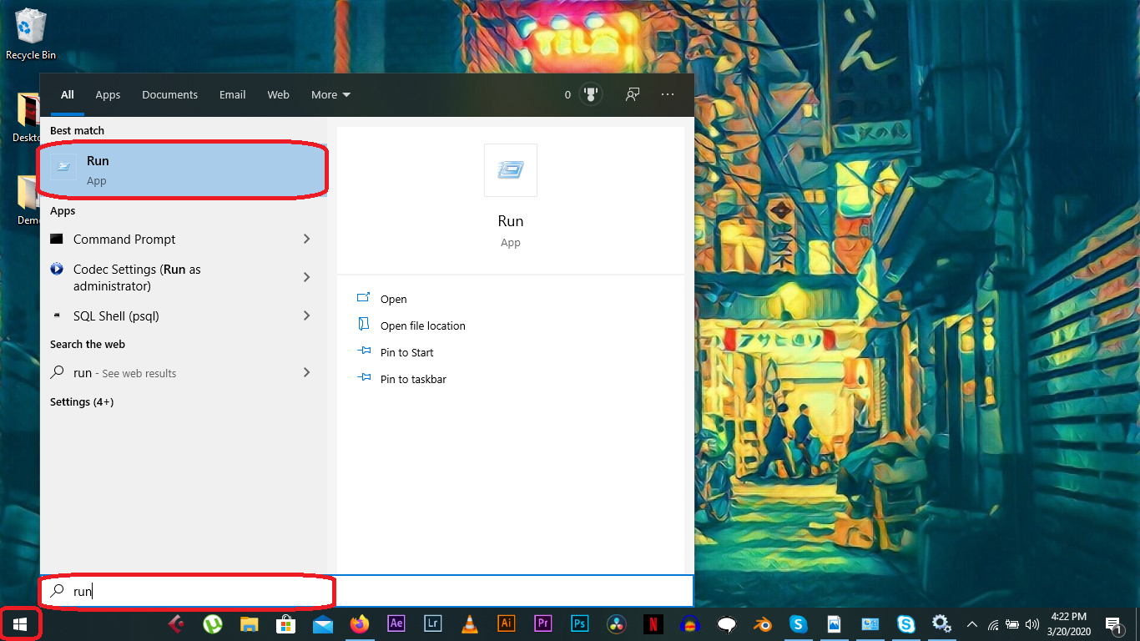This screenshot has width=1140, height=641.
Task: Open Adobe Photoshop from the taskbar
Action: (580, 623)
